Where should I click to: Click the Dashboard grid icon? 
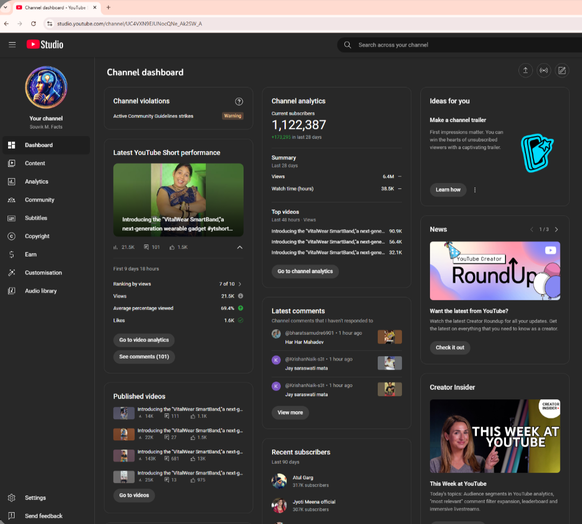click(11, 145)
